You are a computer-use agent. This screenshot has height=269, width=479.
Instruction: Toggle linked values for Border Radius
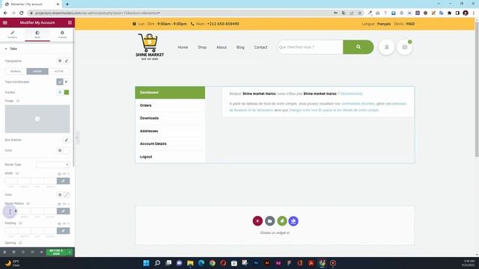coord(63,211)
